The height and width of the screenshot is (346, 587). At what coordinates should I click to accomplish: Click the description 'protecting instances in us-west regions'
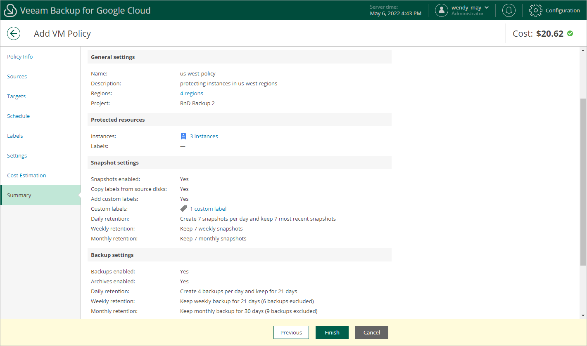click(228, 83)
